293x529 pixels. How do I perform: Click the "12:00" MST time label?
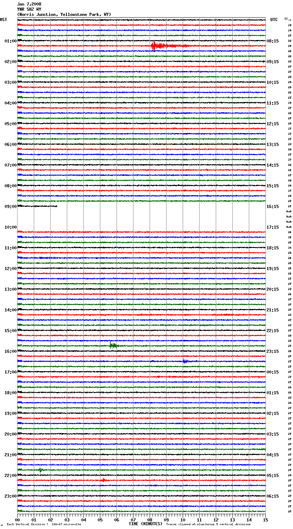[11, 269]
